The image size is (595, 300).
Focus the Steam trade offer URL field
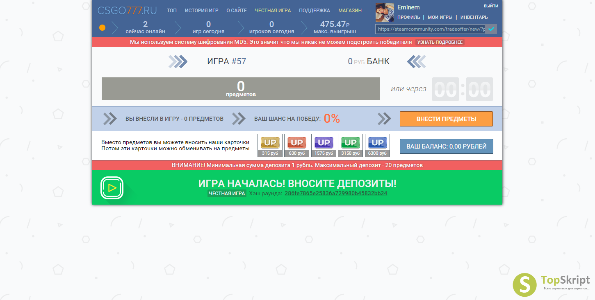[x=430, y=29]
